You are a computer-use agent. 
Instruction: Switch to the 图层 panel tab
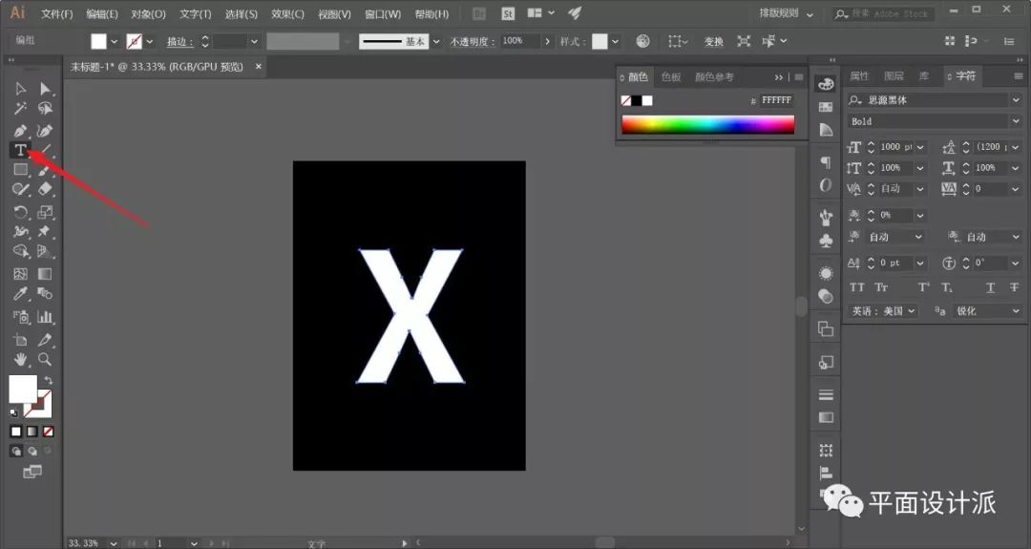coord(894,76)
